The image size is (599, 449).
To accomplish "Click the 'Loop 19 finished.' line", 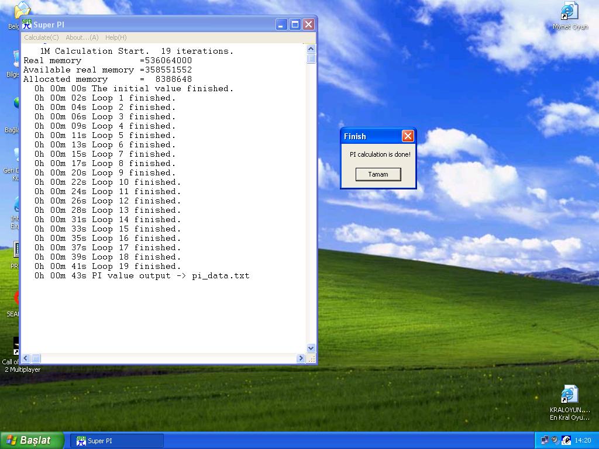I will 108,267.
